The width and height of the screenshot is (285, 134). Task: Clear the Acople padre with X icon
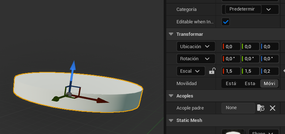tap(273, 108)
